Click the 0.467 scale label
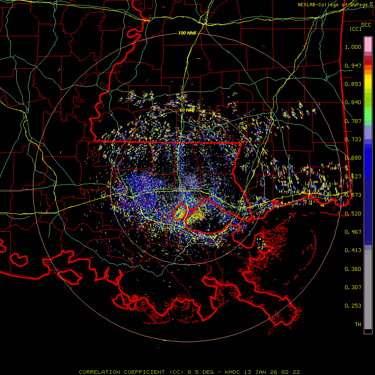This screenshot has height=375, width=375. click(x=353, y=232)
